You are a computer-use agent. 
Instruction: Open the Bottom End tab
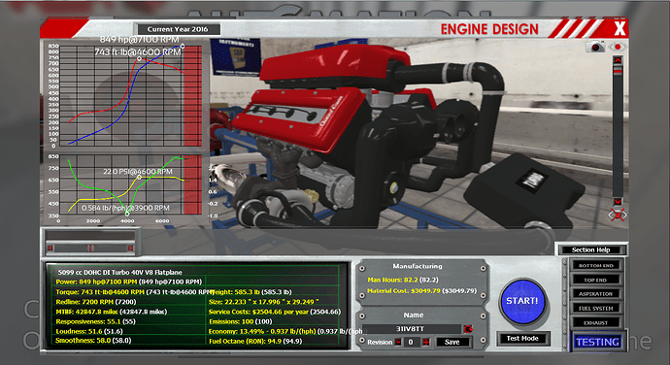pos(595,265)
